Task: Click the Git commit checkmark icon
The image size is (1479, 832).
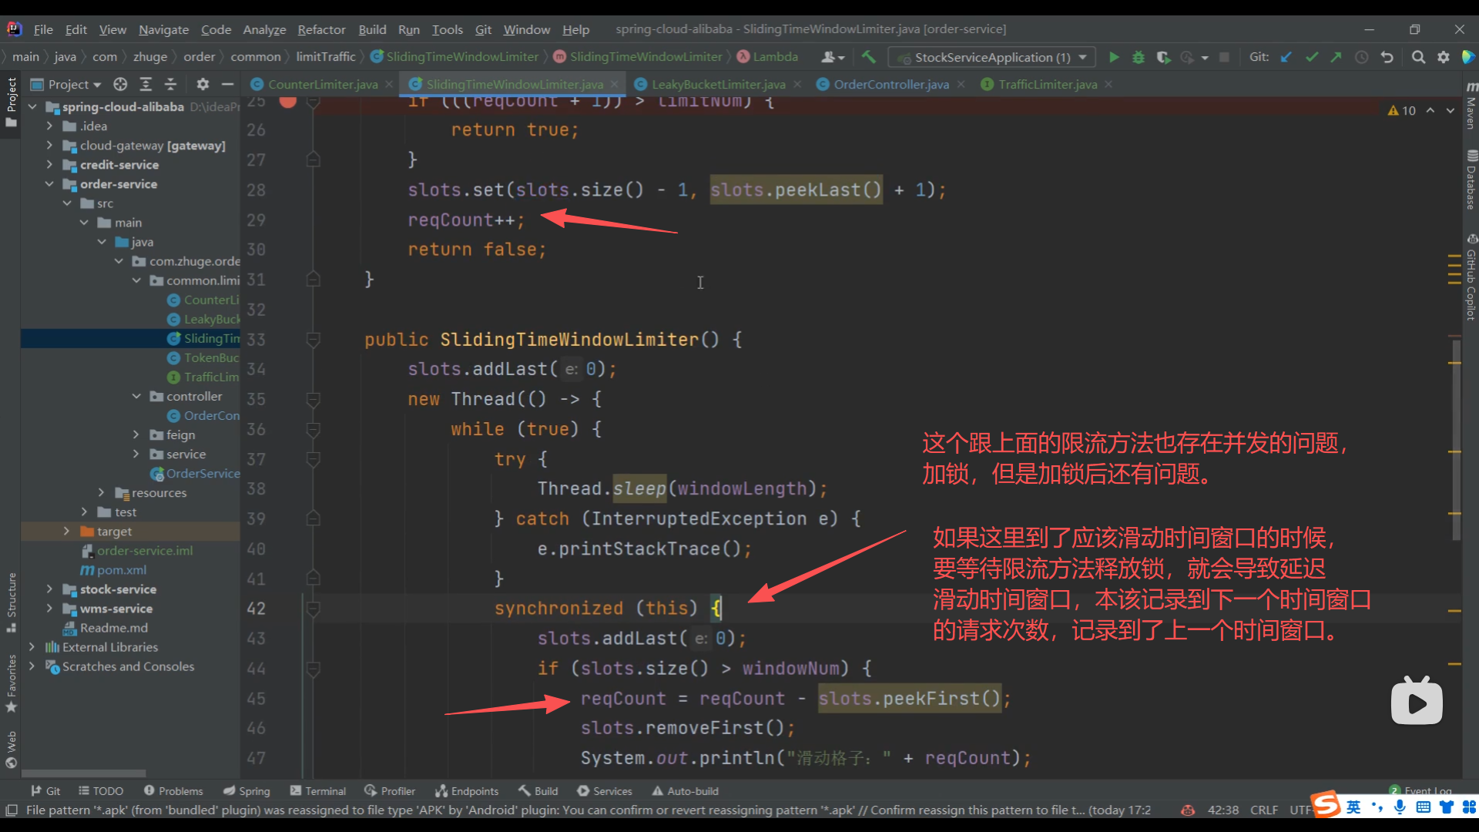Action: click(1312, 57)
